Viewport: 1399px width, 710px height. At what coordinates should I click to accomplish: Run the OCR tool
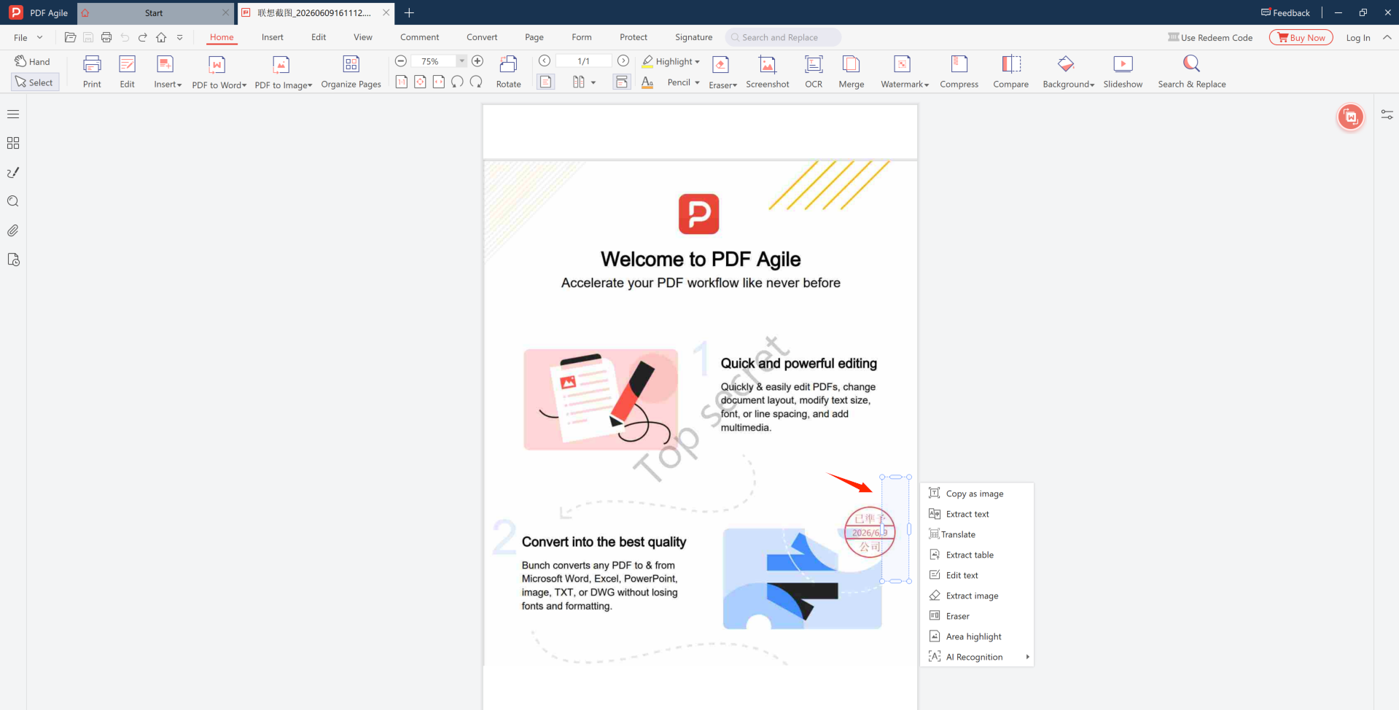click(x=814, y=71)
